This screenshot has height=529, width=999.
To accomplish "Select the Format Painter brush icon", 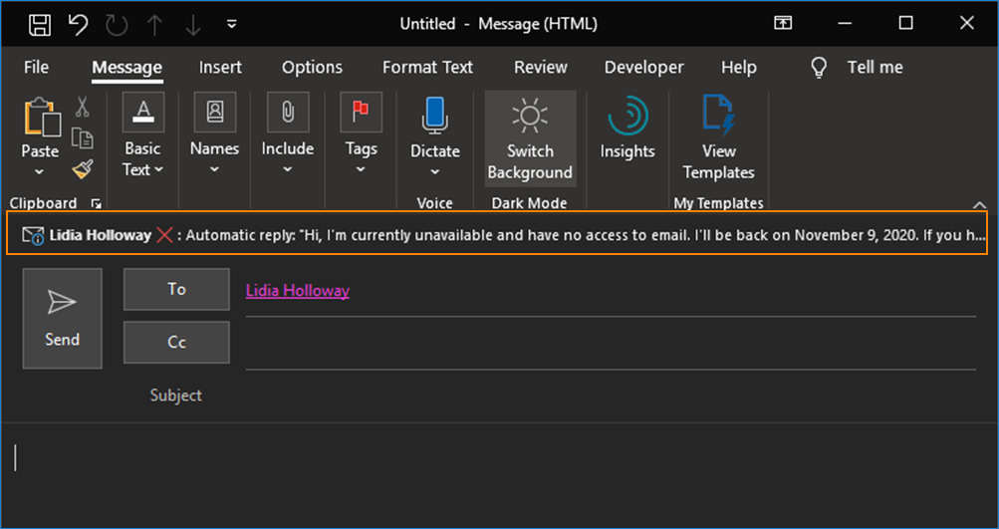I will tap(83, 168).
